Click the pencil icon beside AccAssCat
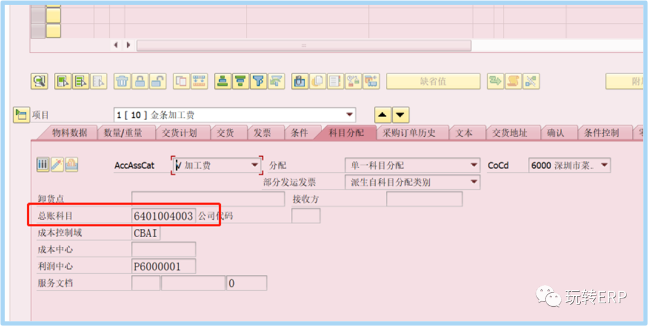648x326 pixels. click(x=56, y=165)
